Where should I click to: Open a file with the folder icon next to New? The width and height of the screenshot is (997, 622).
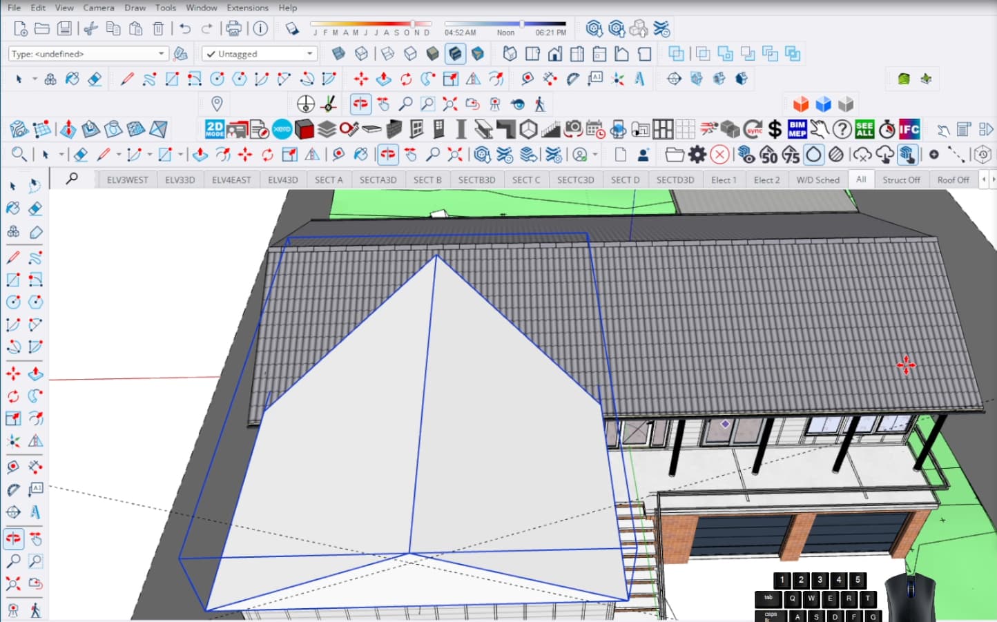pyautogui.click(x=42, y=28)
